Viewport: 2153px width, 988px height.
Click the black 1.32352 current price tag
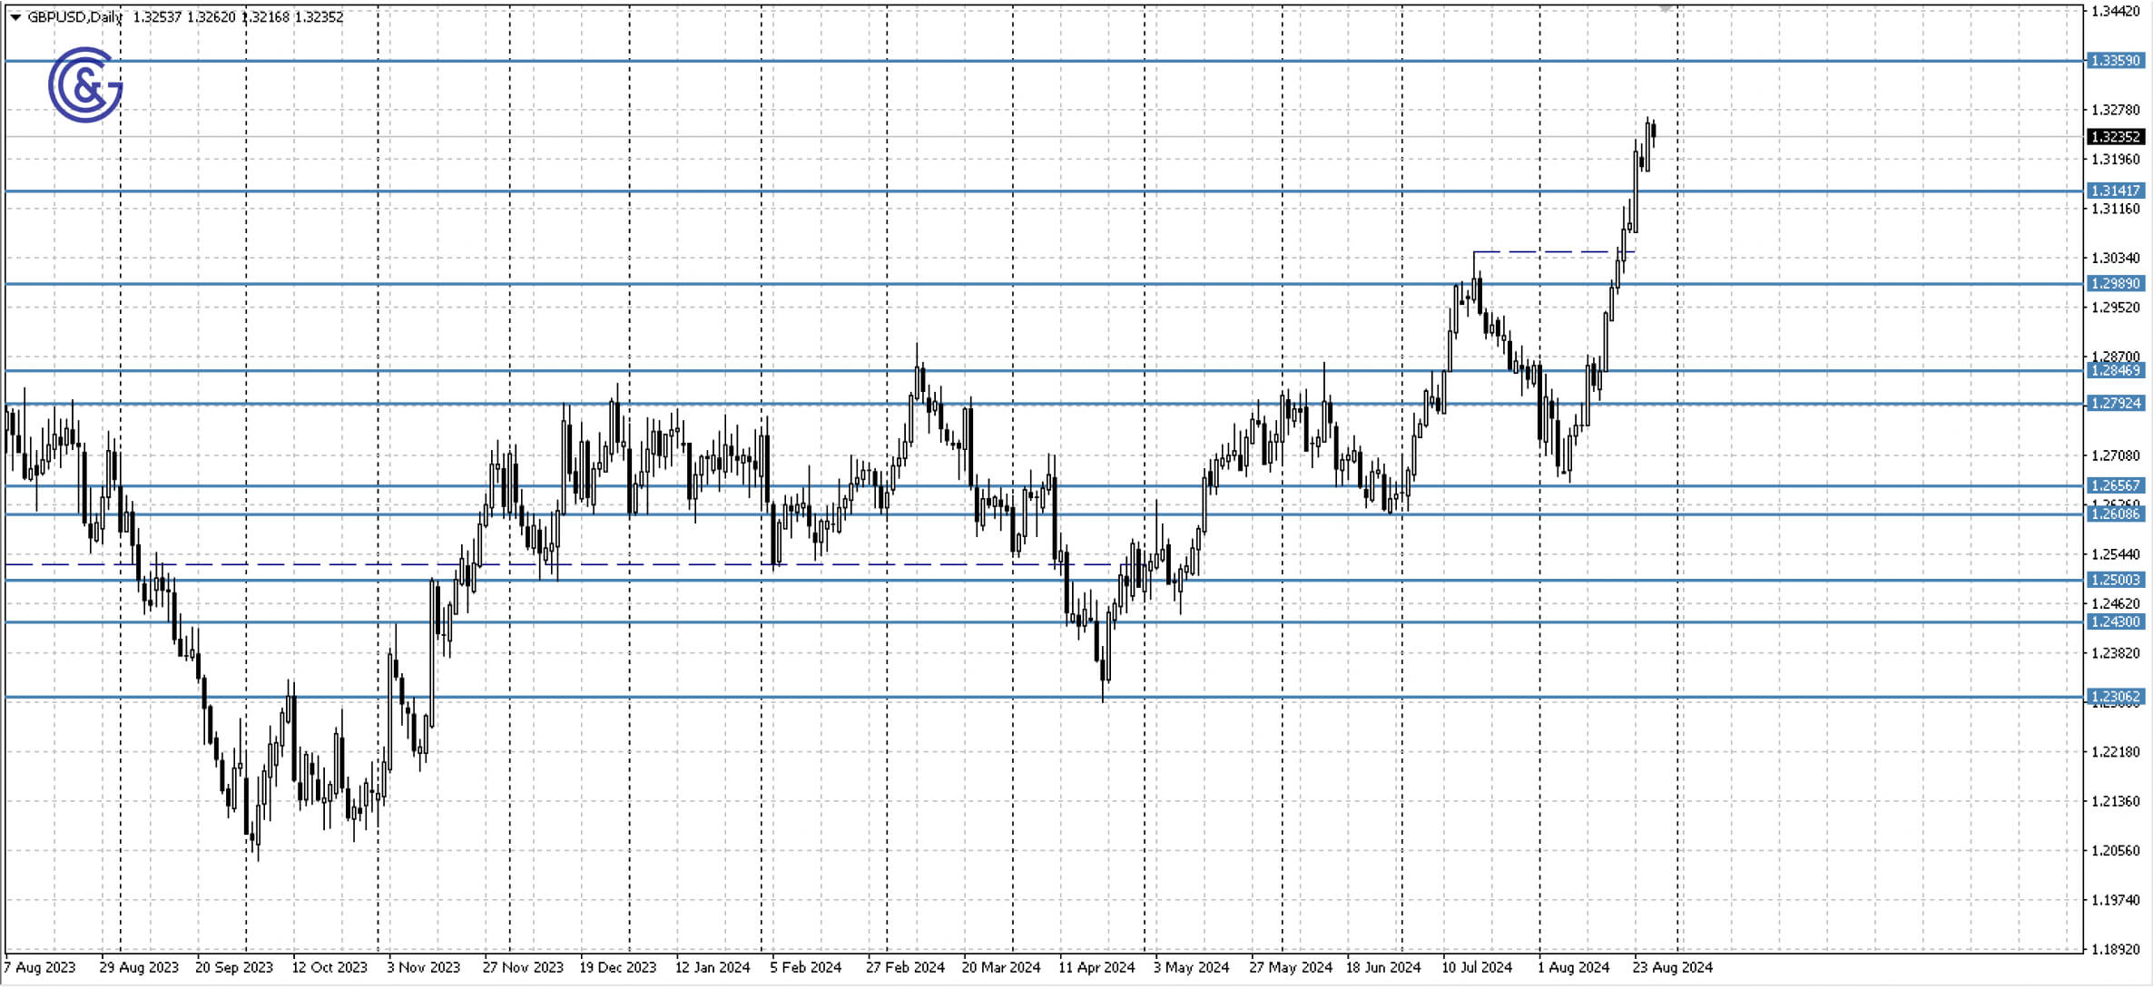(2116, 138)
